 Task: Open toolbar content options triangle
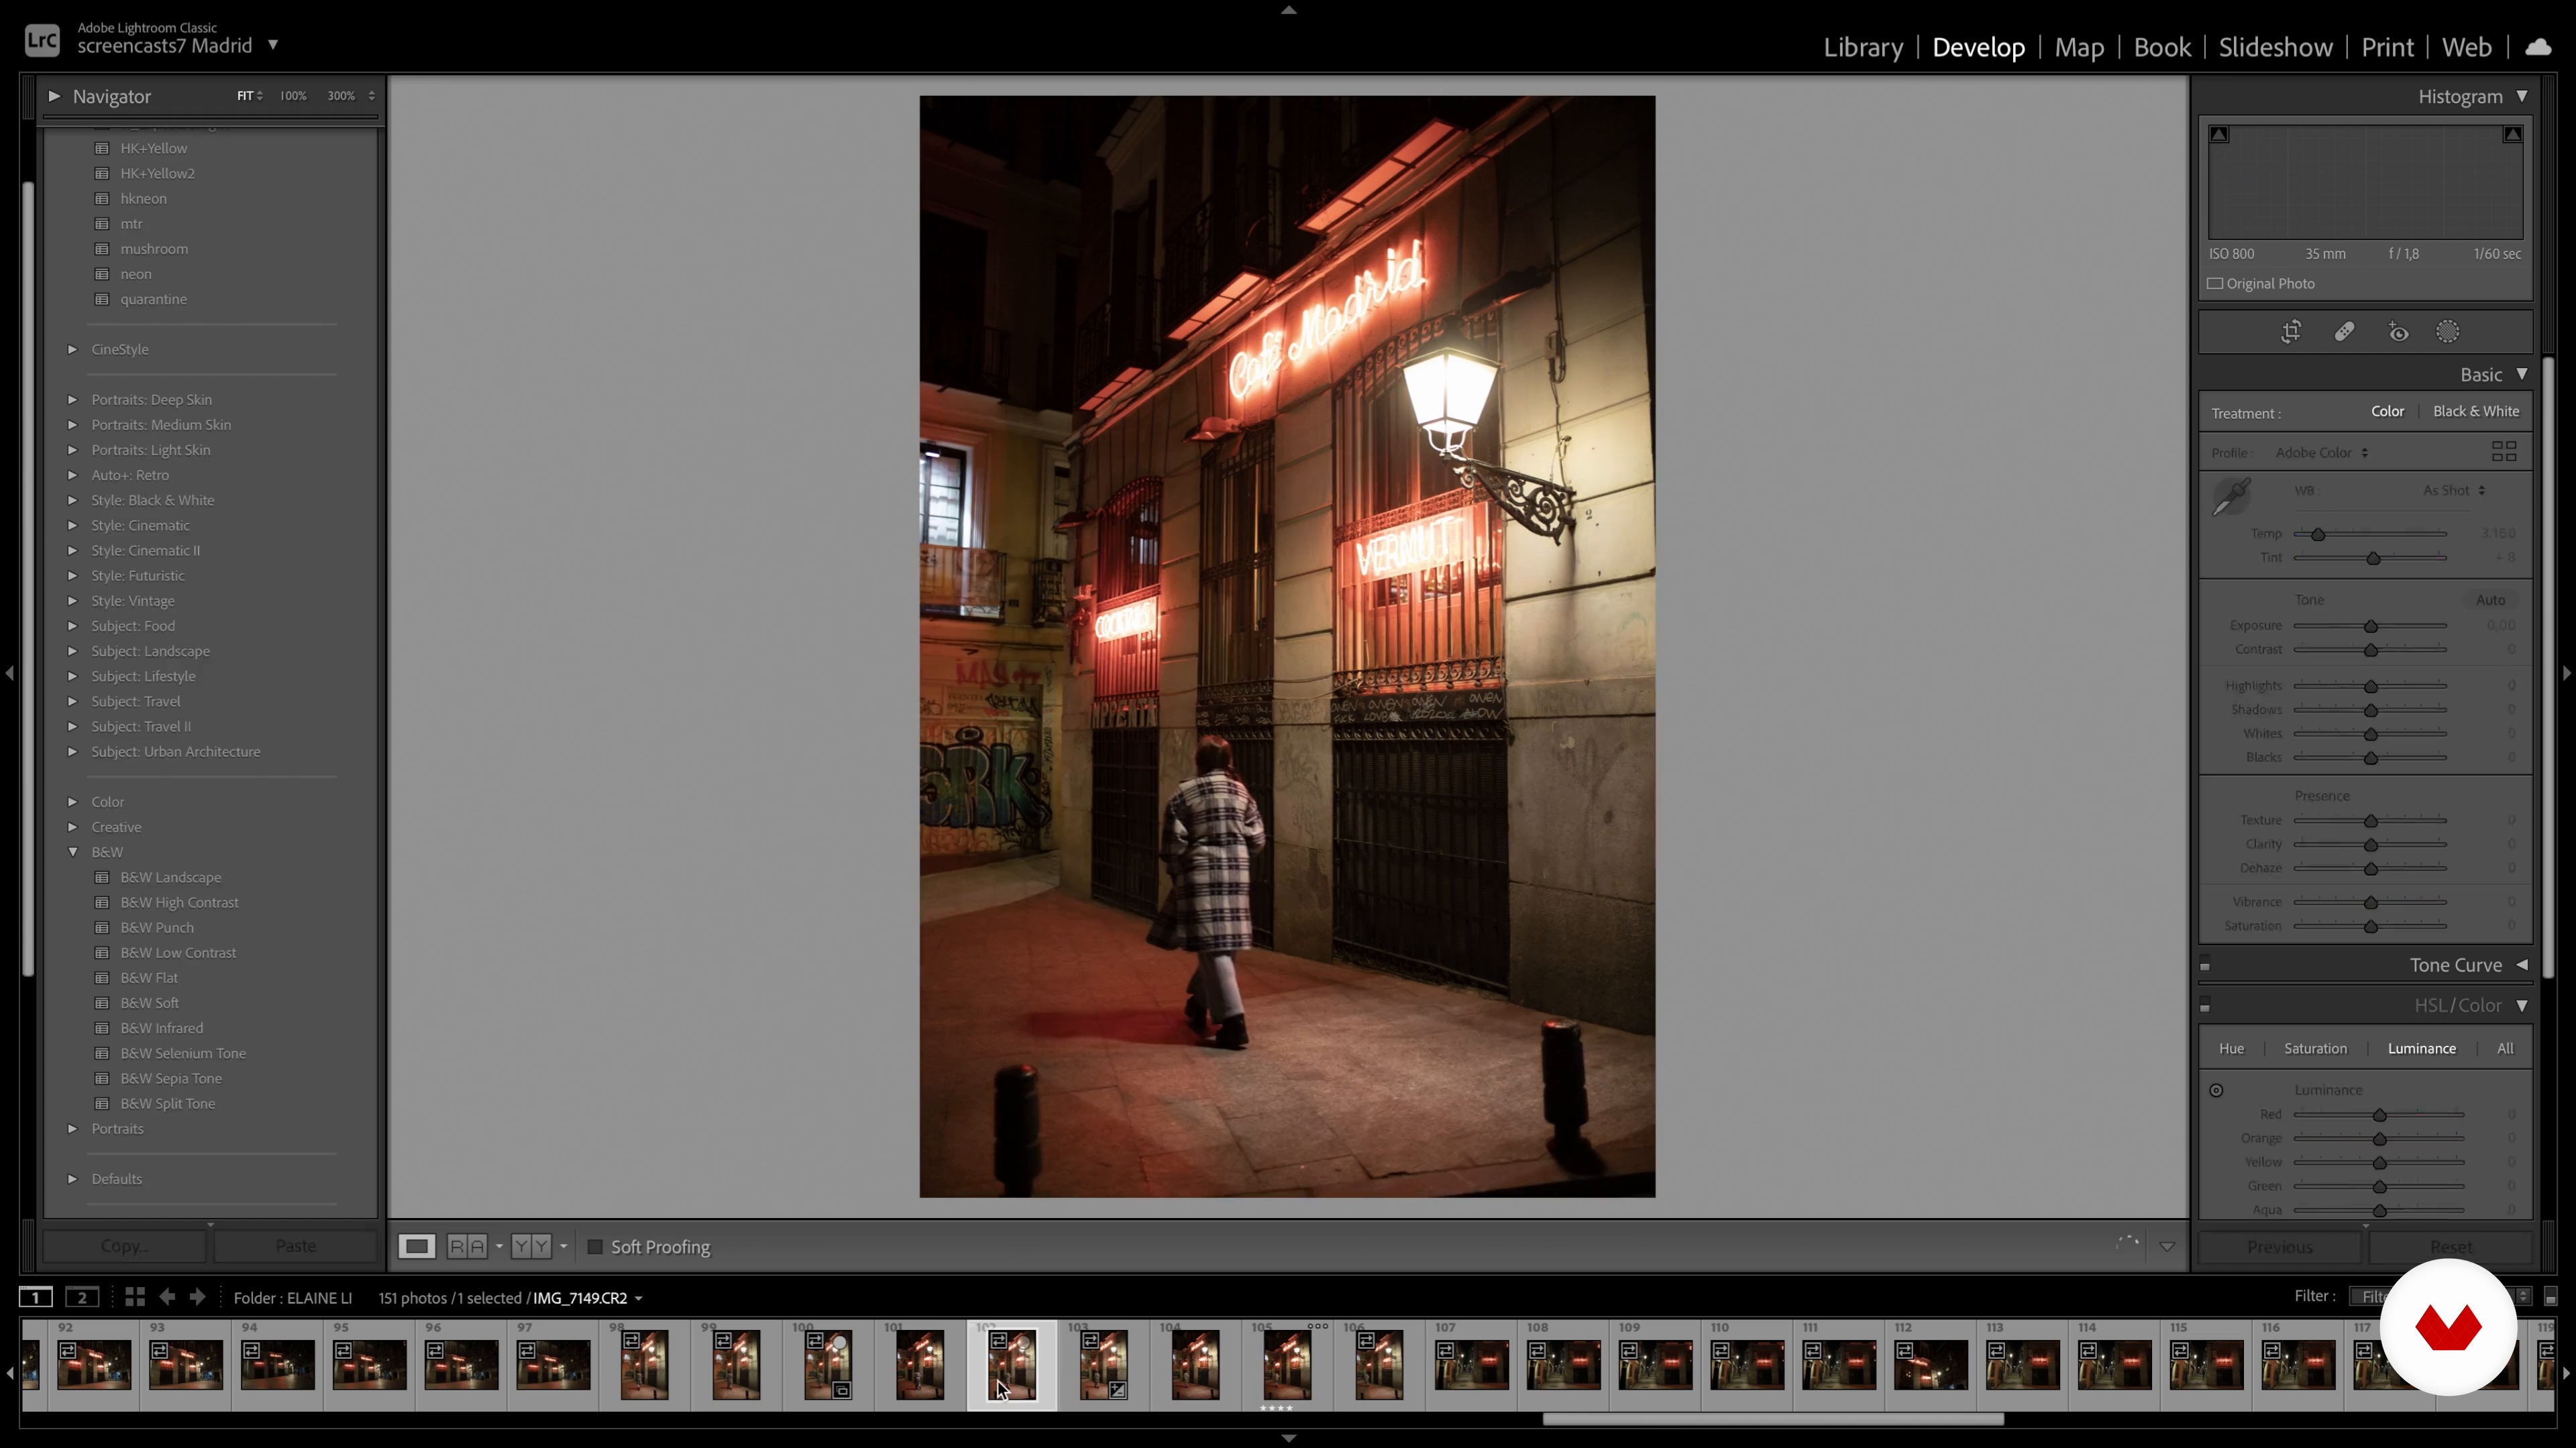(2167, 1247)
